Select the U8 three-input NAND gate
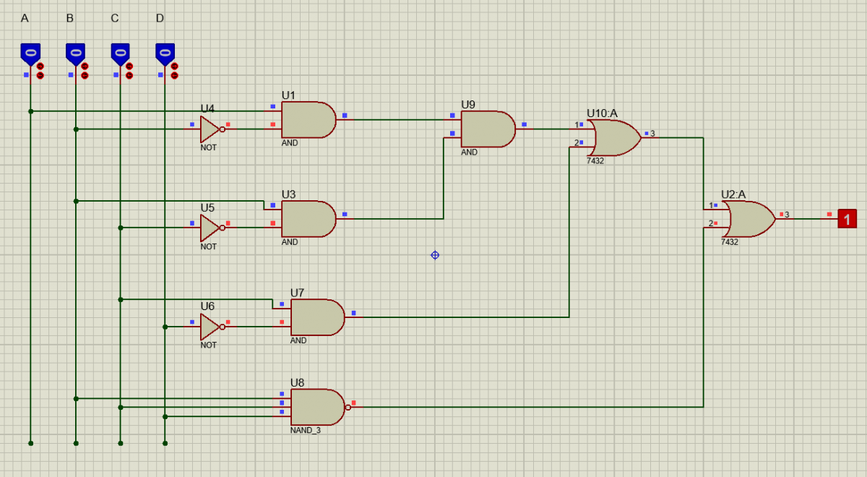Viewport: 867px width, 477px height. click(x=316, y=408)
